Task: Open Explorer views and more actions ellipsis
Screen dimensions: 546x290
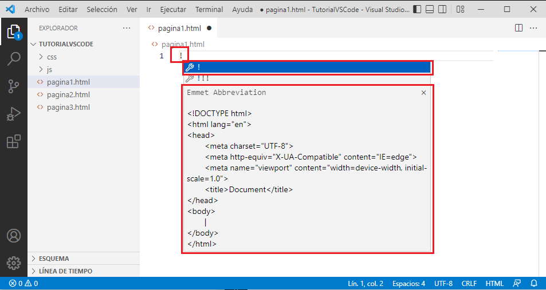Action: tap(127, 28)
